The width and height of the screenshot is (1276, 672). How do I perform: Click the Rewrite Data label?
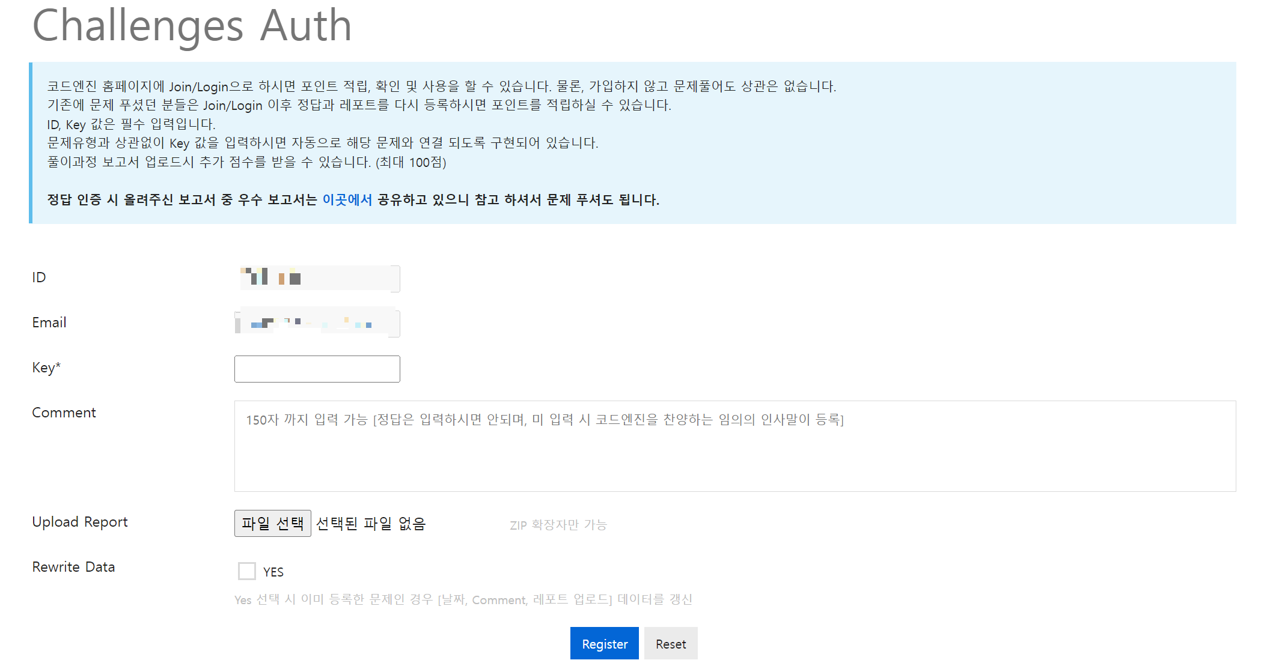pyautogui.click(x=73, y=567)
